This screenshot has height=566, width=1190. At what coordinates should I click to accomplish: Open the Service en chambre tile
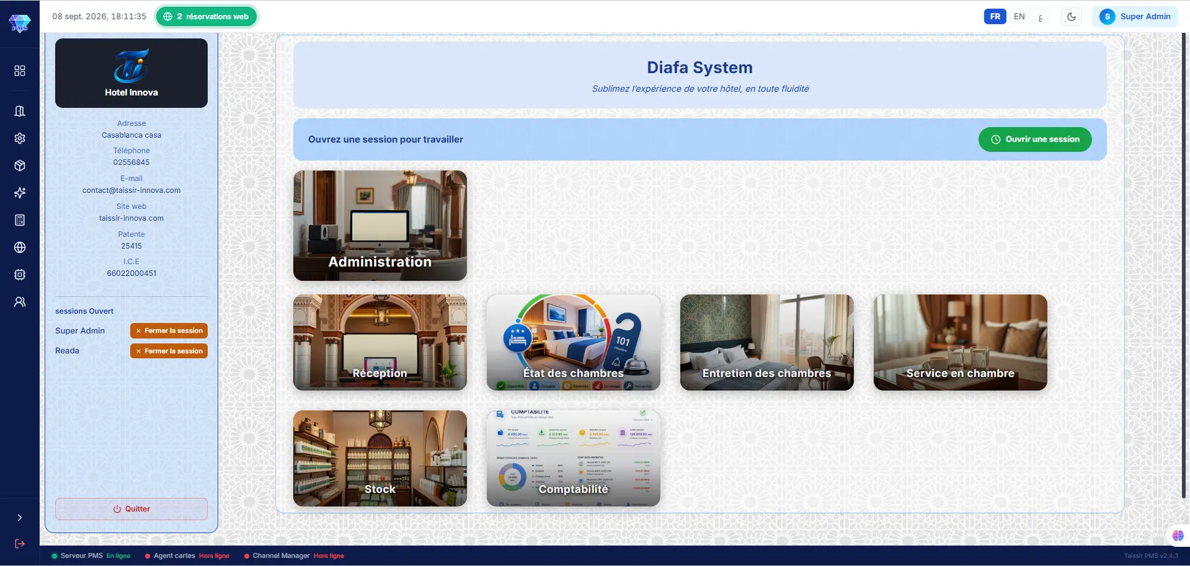tap(961, 342)
